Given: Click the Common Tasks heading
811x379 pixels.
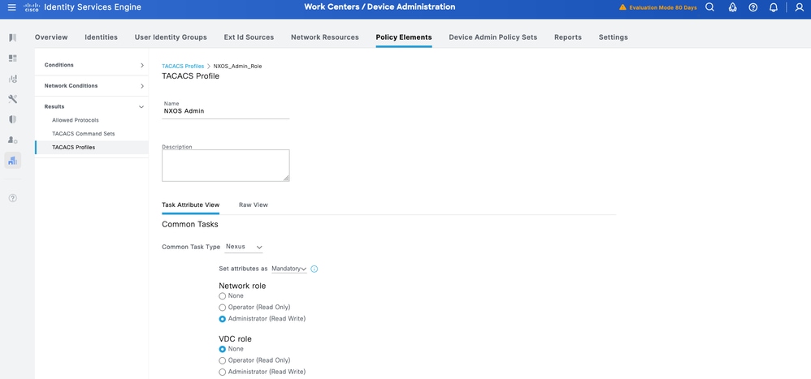Looking at the screenshot, I should click(x=190, y=225).
